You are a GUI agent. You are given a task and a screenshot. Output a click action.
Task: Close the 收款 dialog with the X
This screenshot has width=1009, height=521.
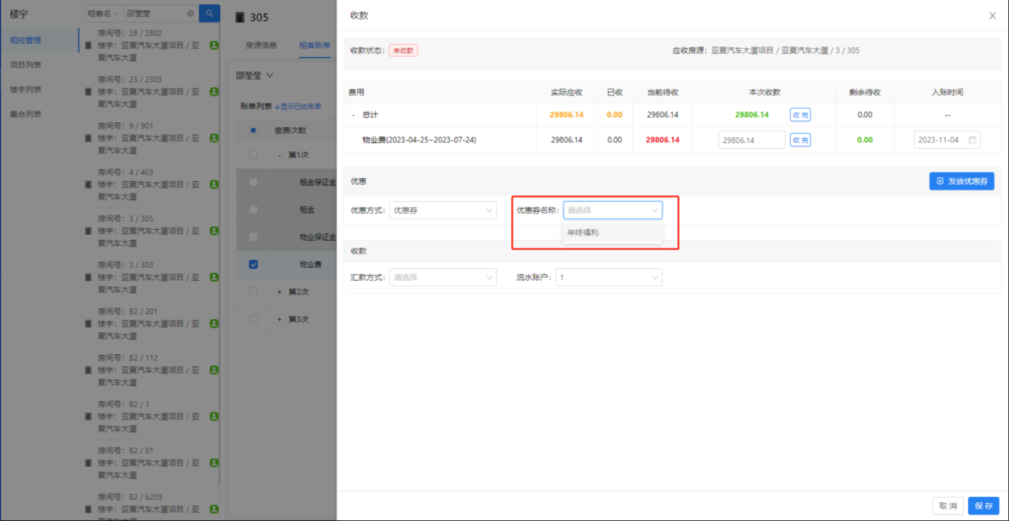(992, 16)
